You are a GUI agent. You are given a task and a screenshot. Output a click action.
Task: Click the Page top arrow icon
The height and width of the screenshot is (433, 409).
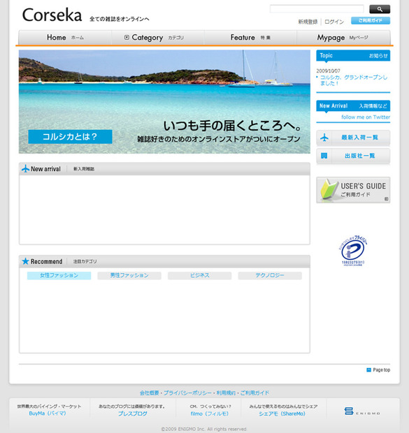(368, 369)
